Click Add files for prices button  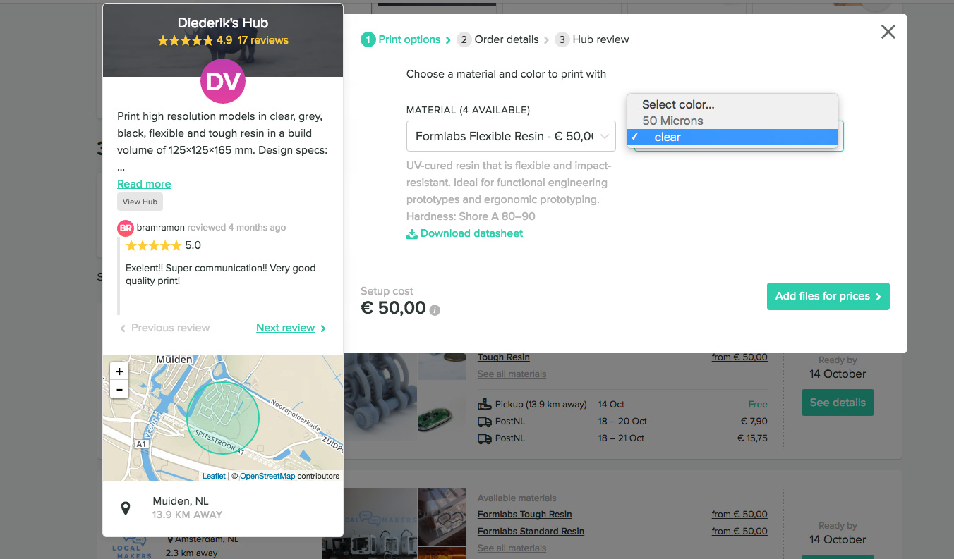point(828,297)
